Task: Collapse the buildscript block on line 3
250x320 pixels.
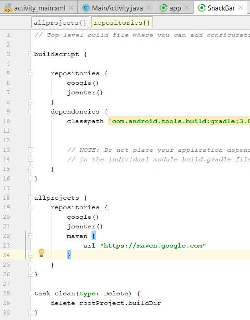Action: coord(31,54)
